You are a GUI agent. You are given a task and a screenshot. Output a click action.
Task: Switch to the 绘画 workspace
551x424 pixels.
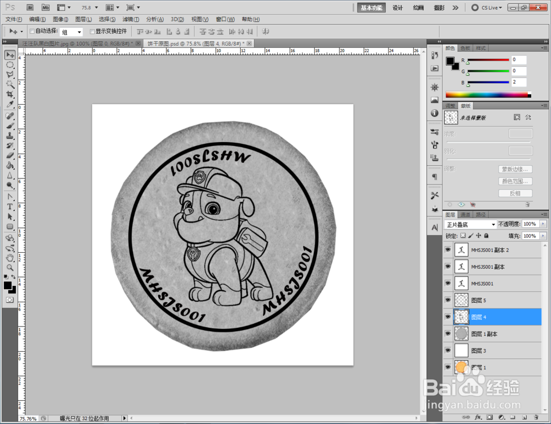click(418, 8)
